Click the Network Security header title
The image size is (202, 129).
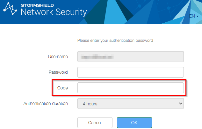point(54,12)
